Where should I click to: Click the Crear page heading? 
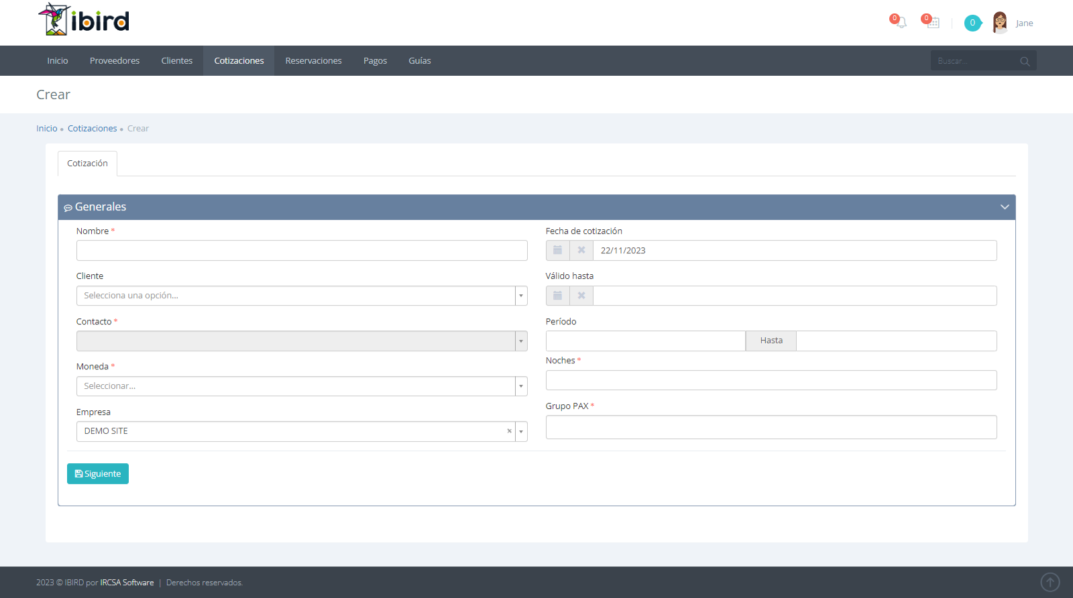coord(53,95)
